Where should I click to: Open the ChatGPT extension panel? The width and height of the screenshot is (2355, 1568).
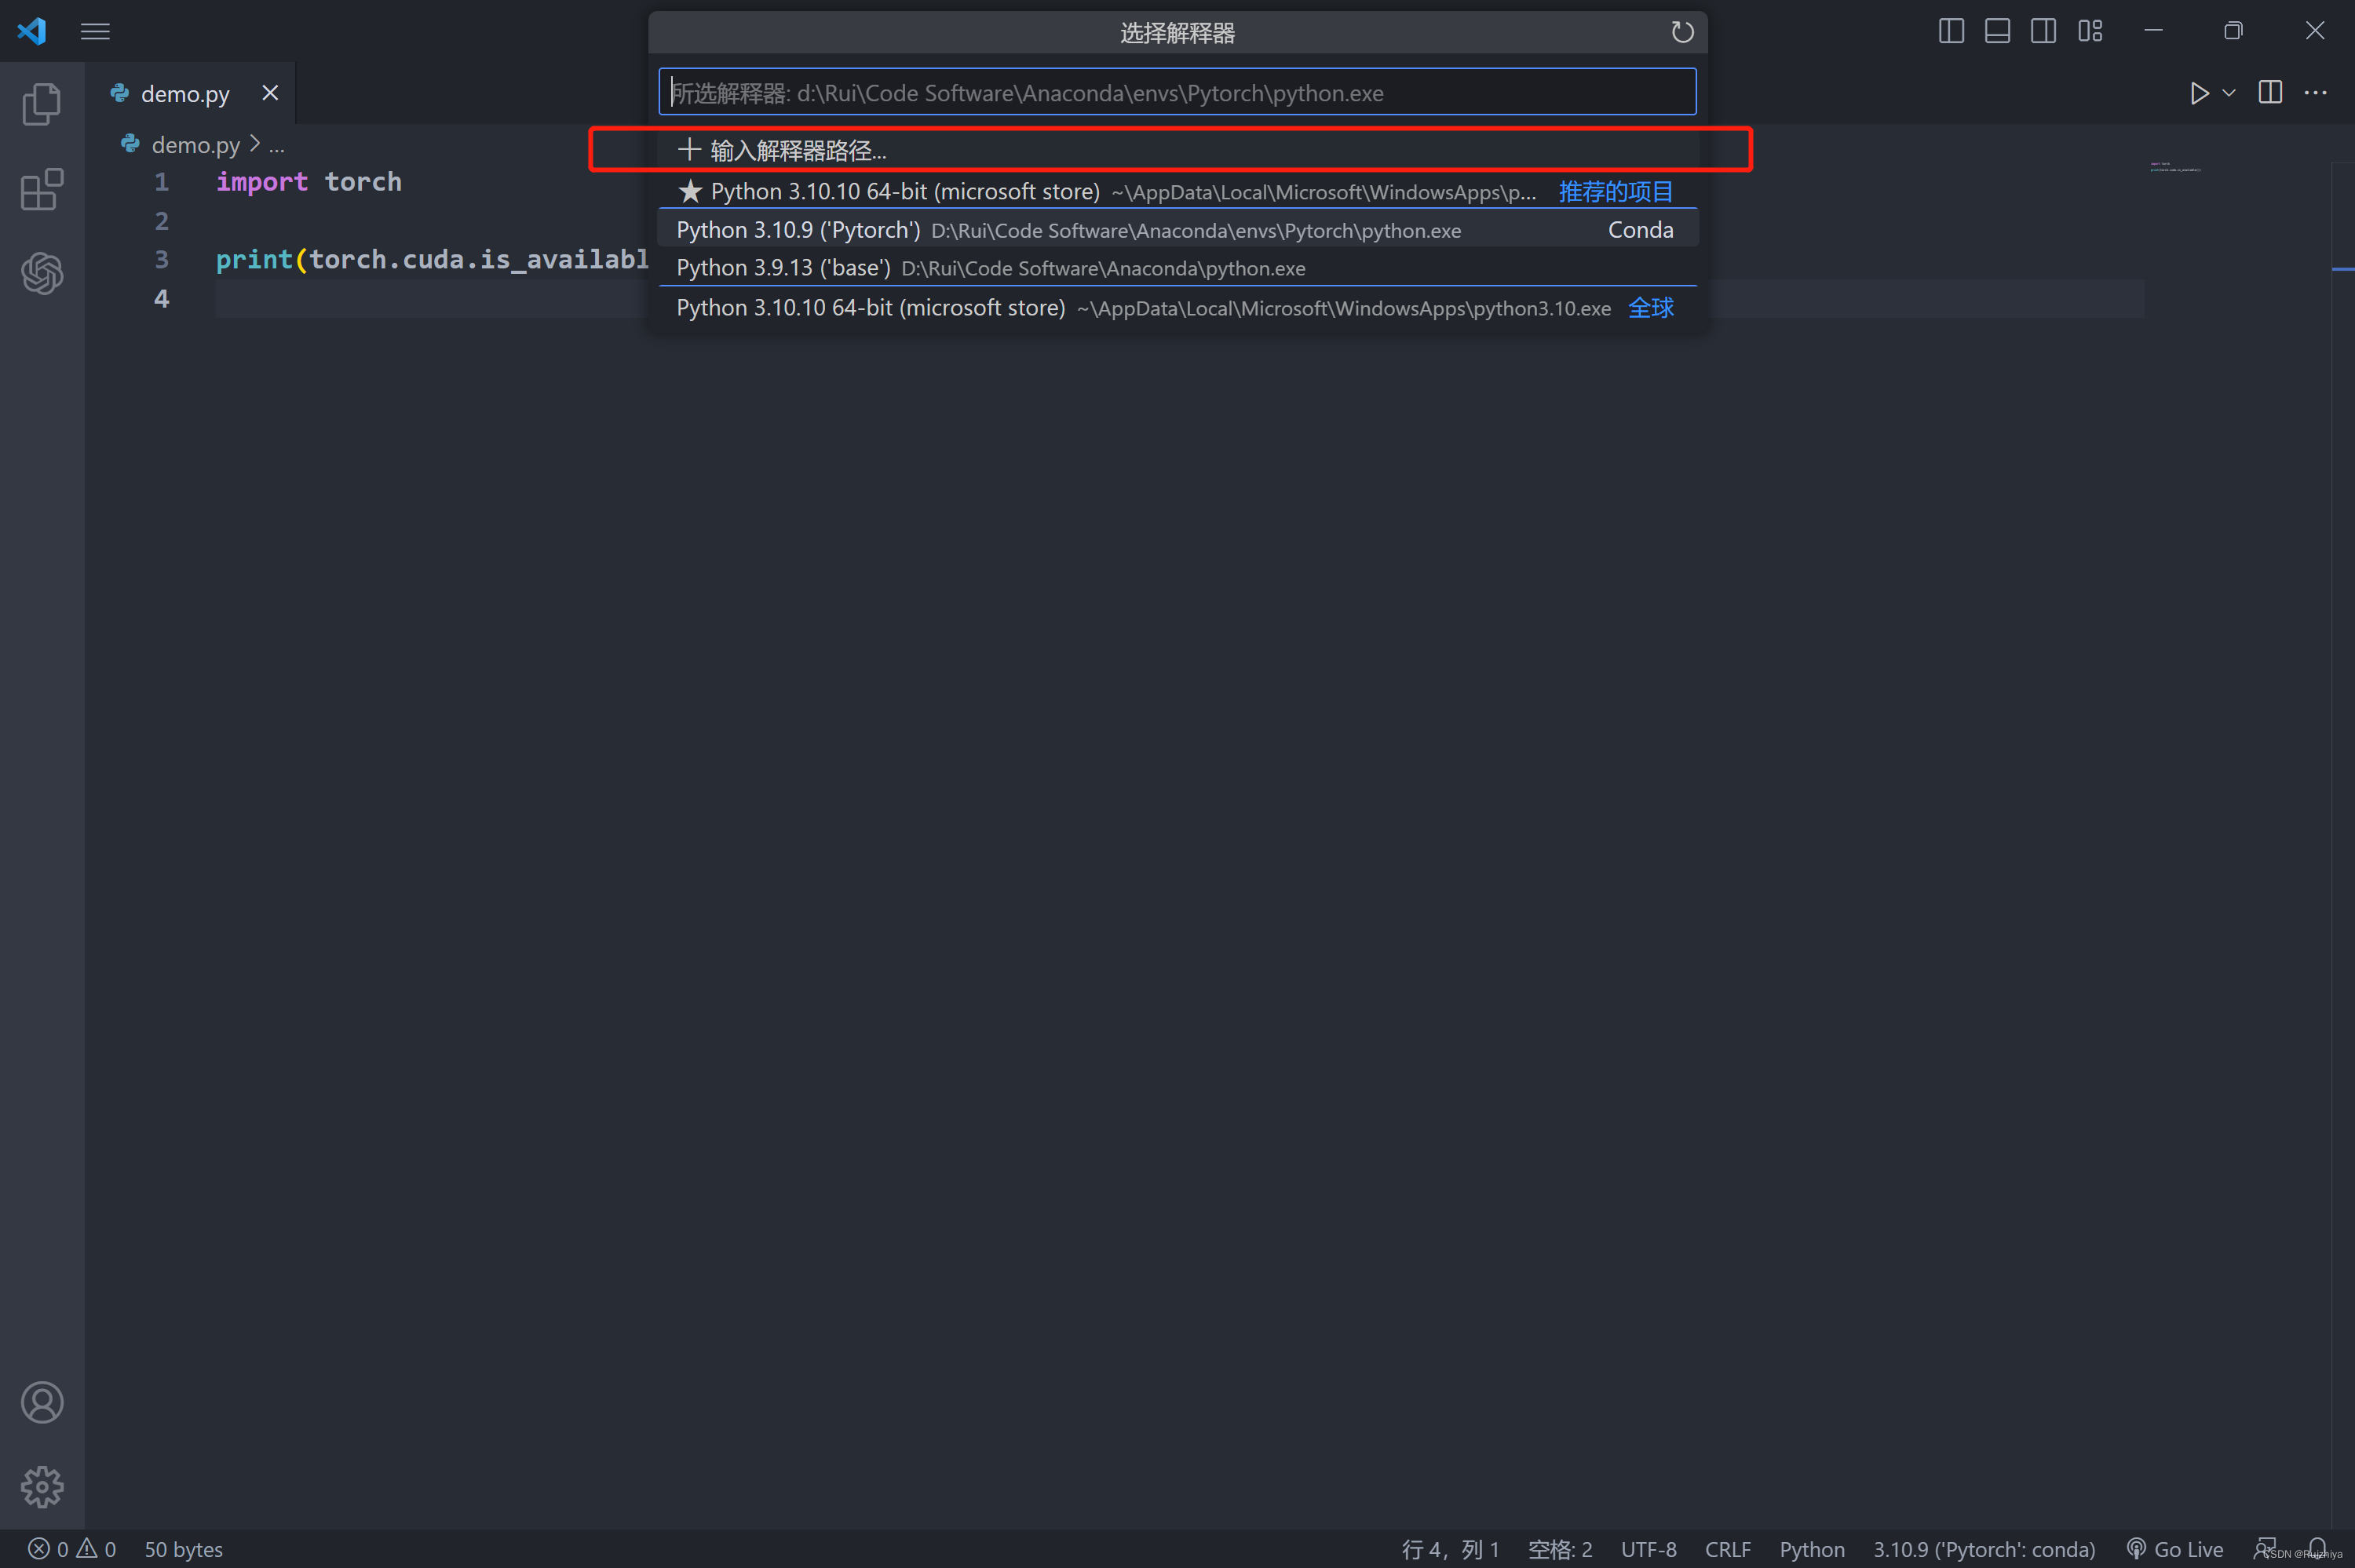point(41,273)
